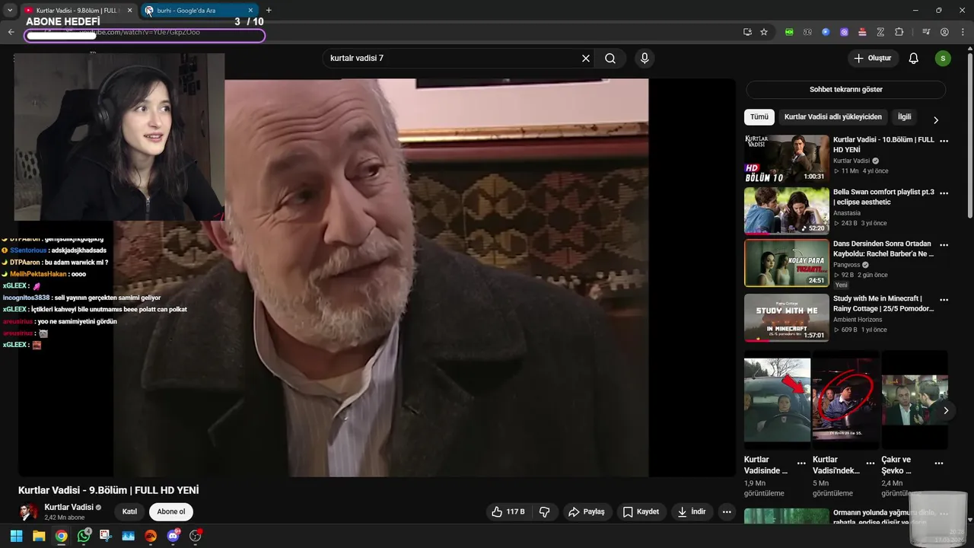The height and width of the screenshot is (548, 974).
Task: Open Kurtlar Vadisi 10.Bölüm thumbnail
Action: [x=787, y=158]
